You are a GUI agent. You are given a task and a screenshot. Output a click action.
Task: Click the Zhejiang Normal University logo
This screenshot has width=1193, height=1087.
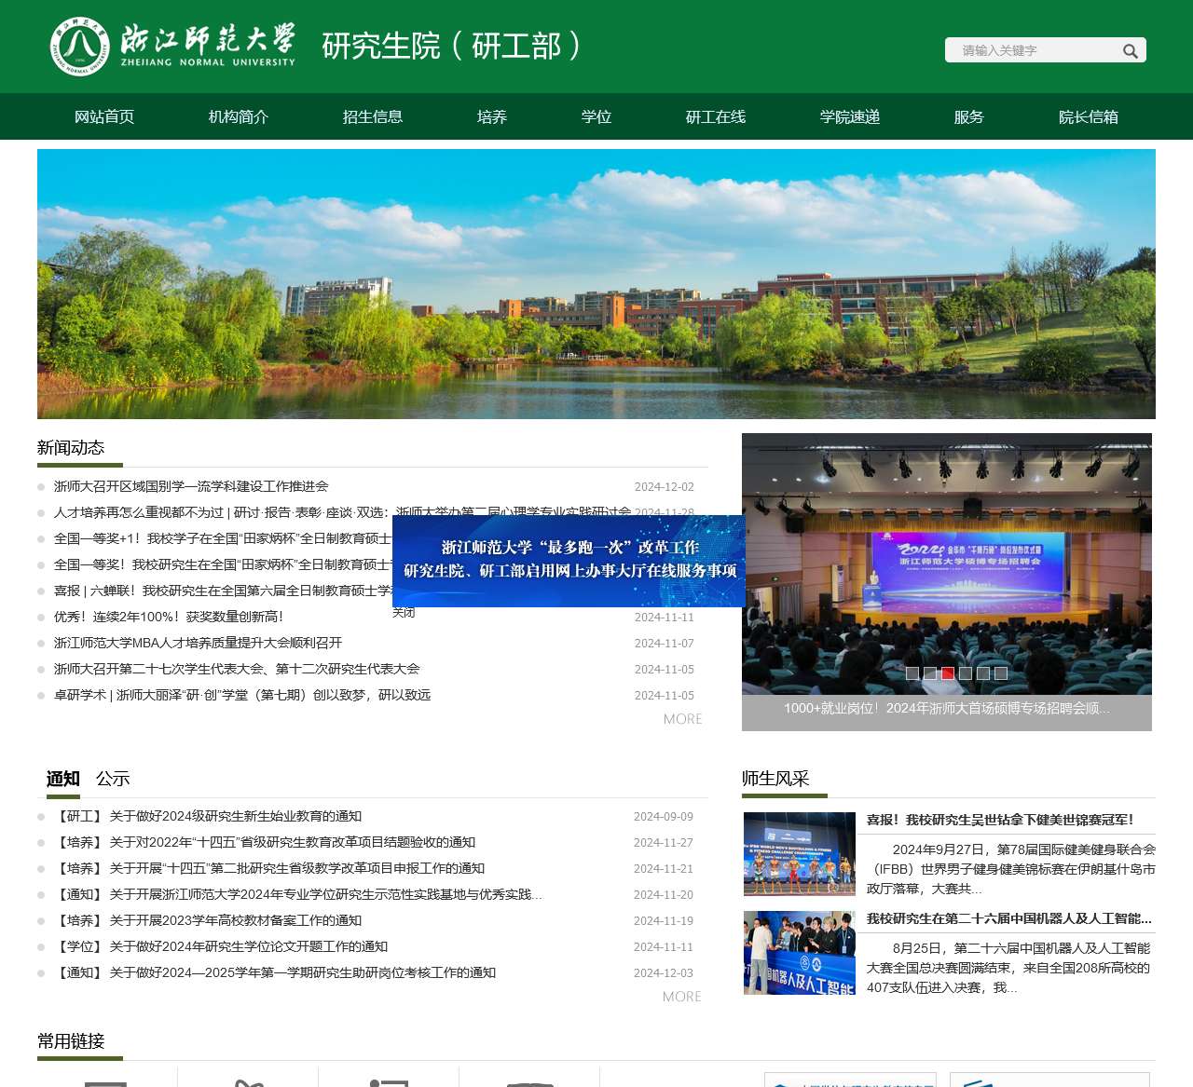173,46
